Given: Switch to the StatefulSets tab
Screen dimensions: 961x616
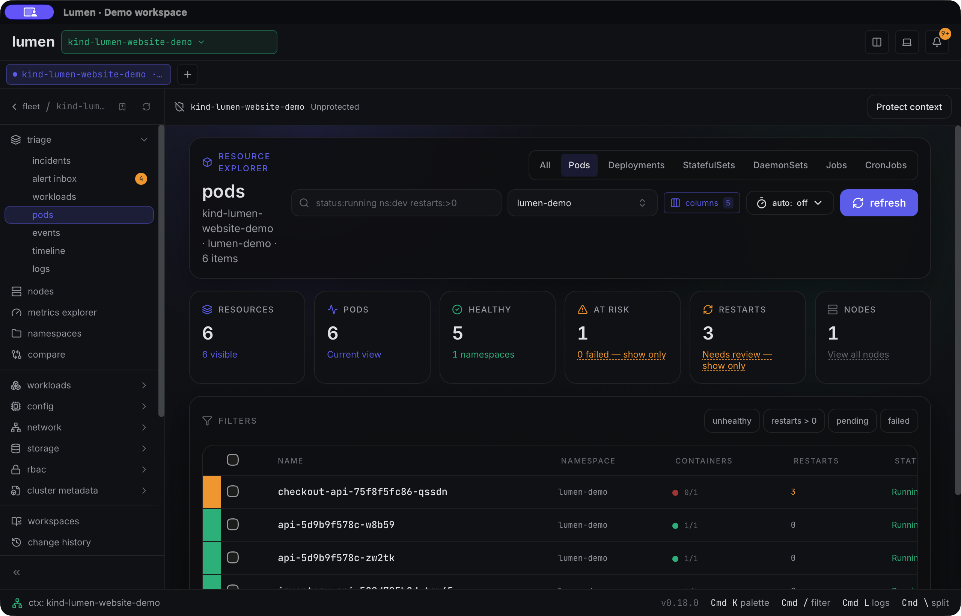Looking at the screenshot, I should click(x=708, y=165).
